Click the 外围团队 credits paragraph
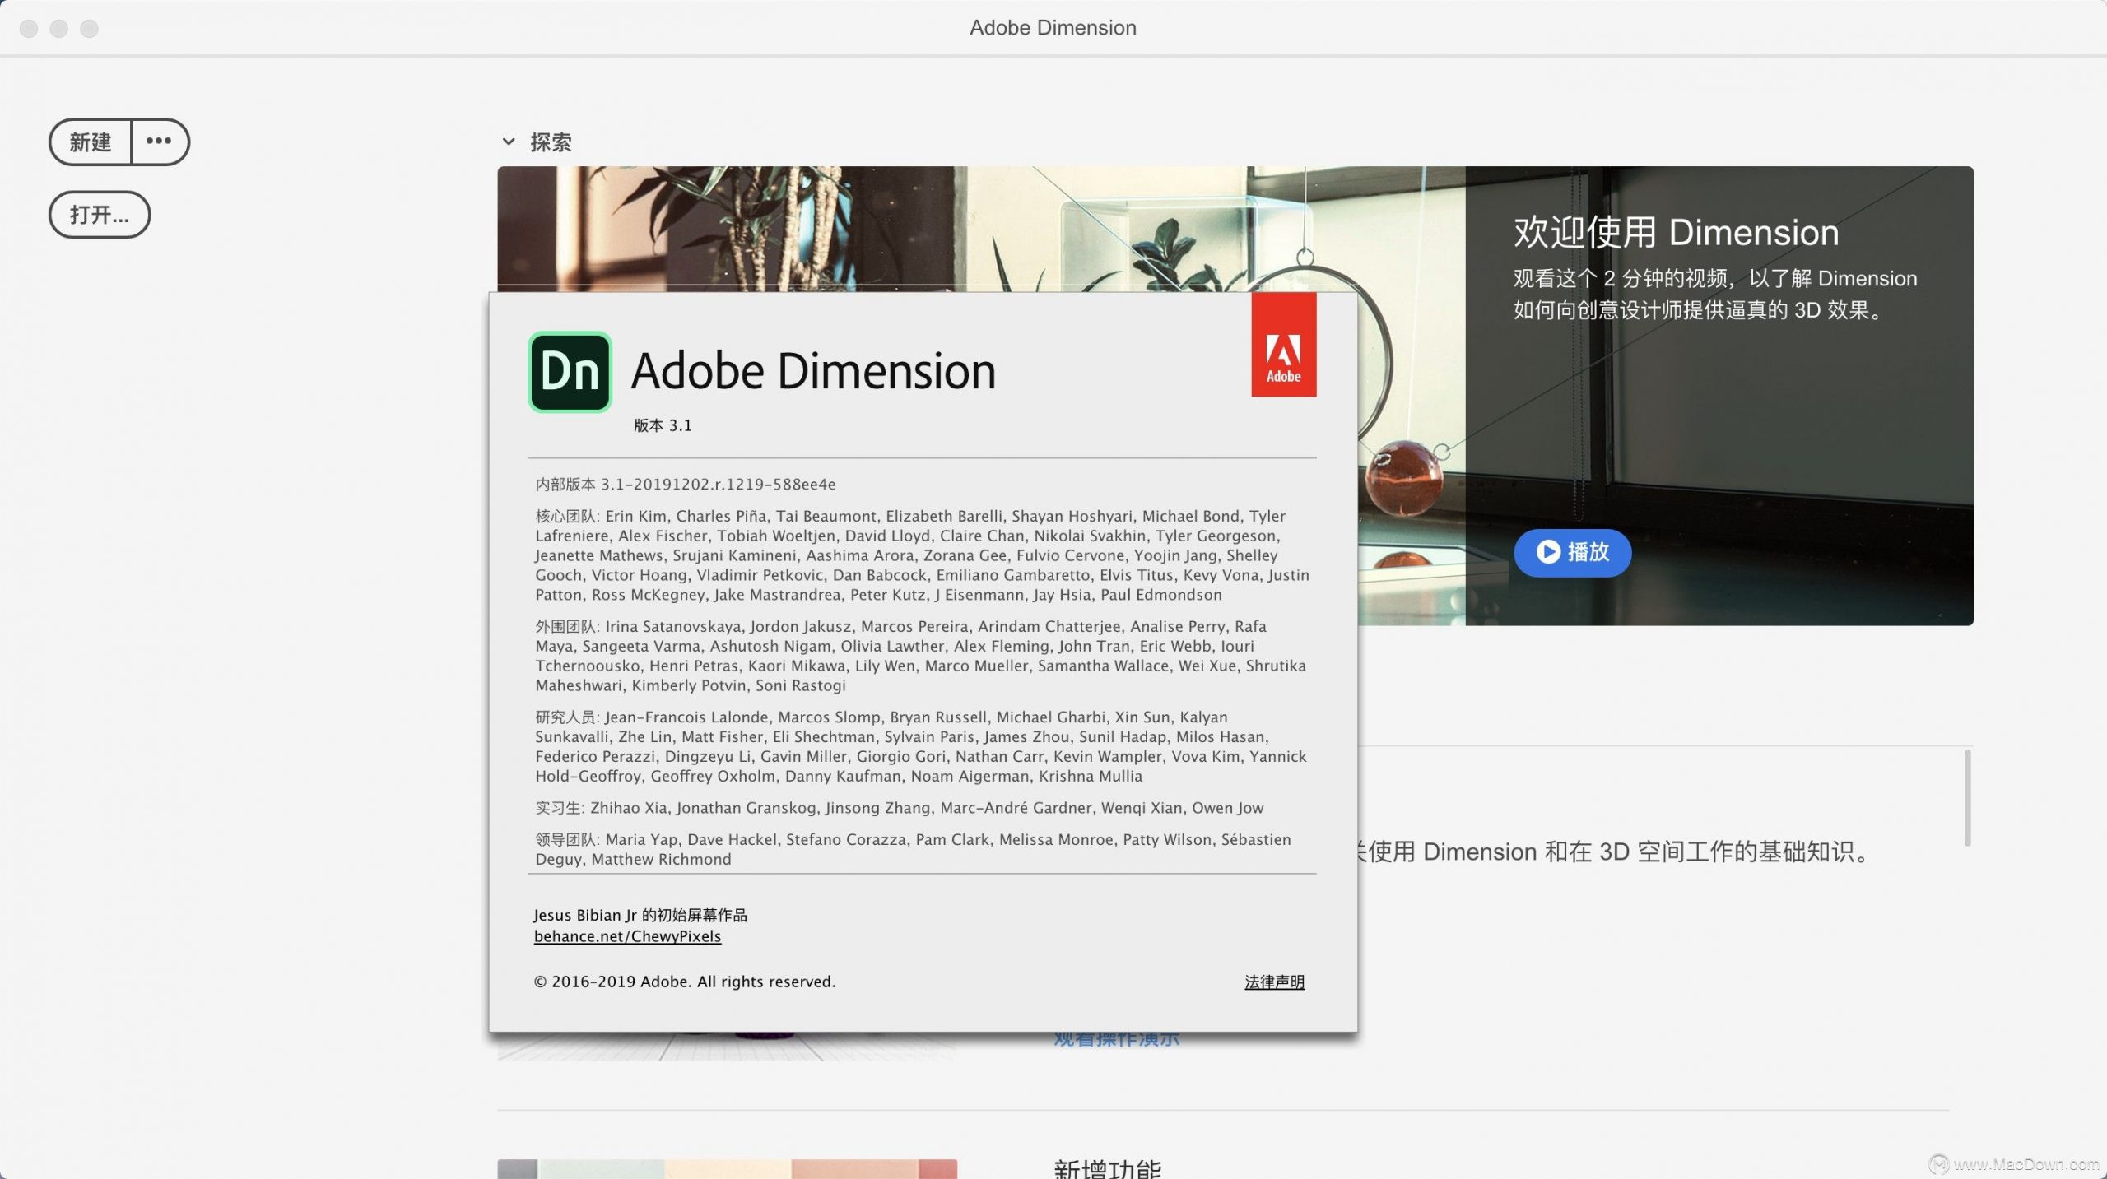The width and height of the screenshot is (2107, 1179). (x=921, y=656)
